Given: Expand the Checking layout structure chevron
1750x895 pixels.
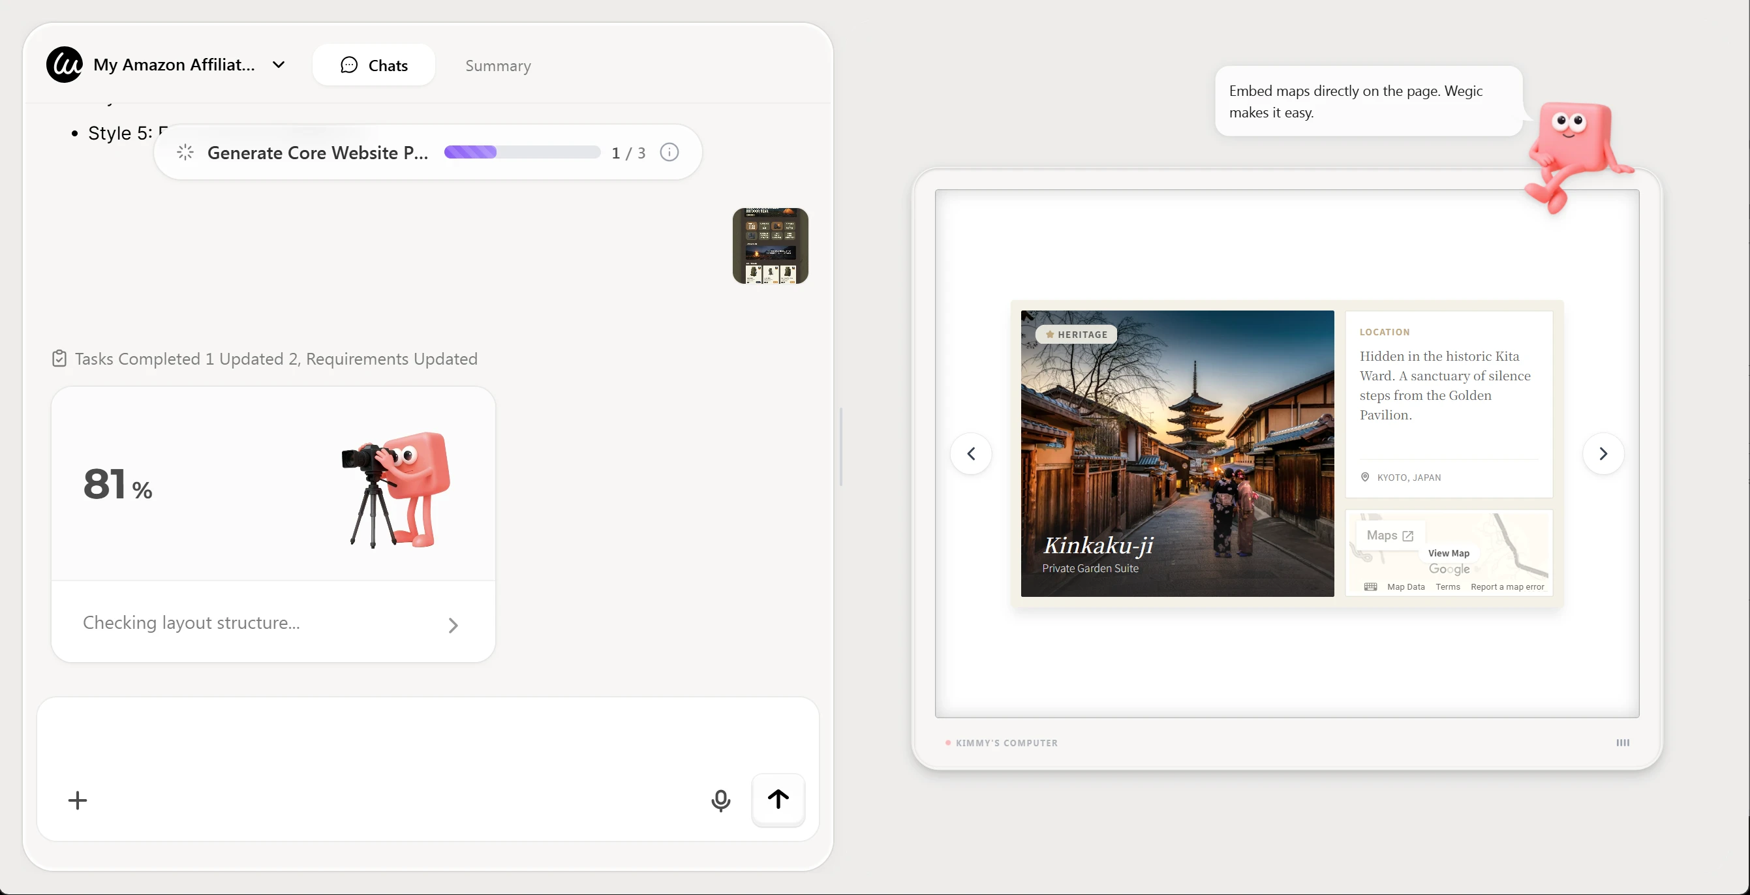Looking at the screenshot, I should 453,625.
